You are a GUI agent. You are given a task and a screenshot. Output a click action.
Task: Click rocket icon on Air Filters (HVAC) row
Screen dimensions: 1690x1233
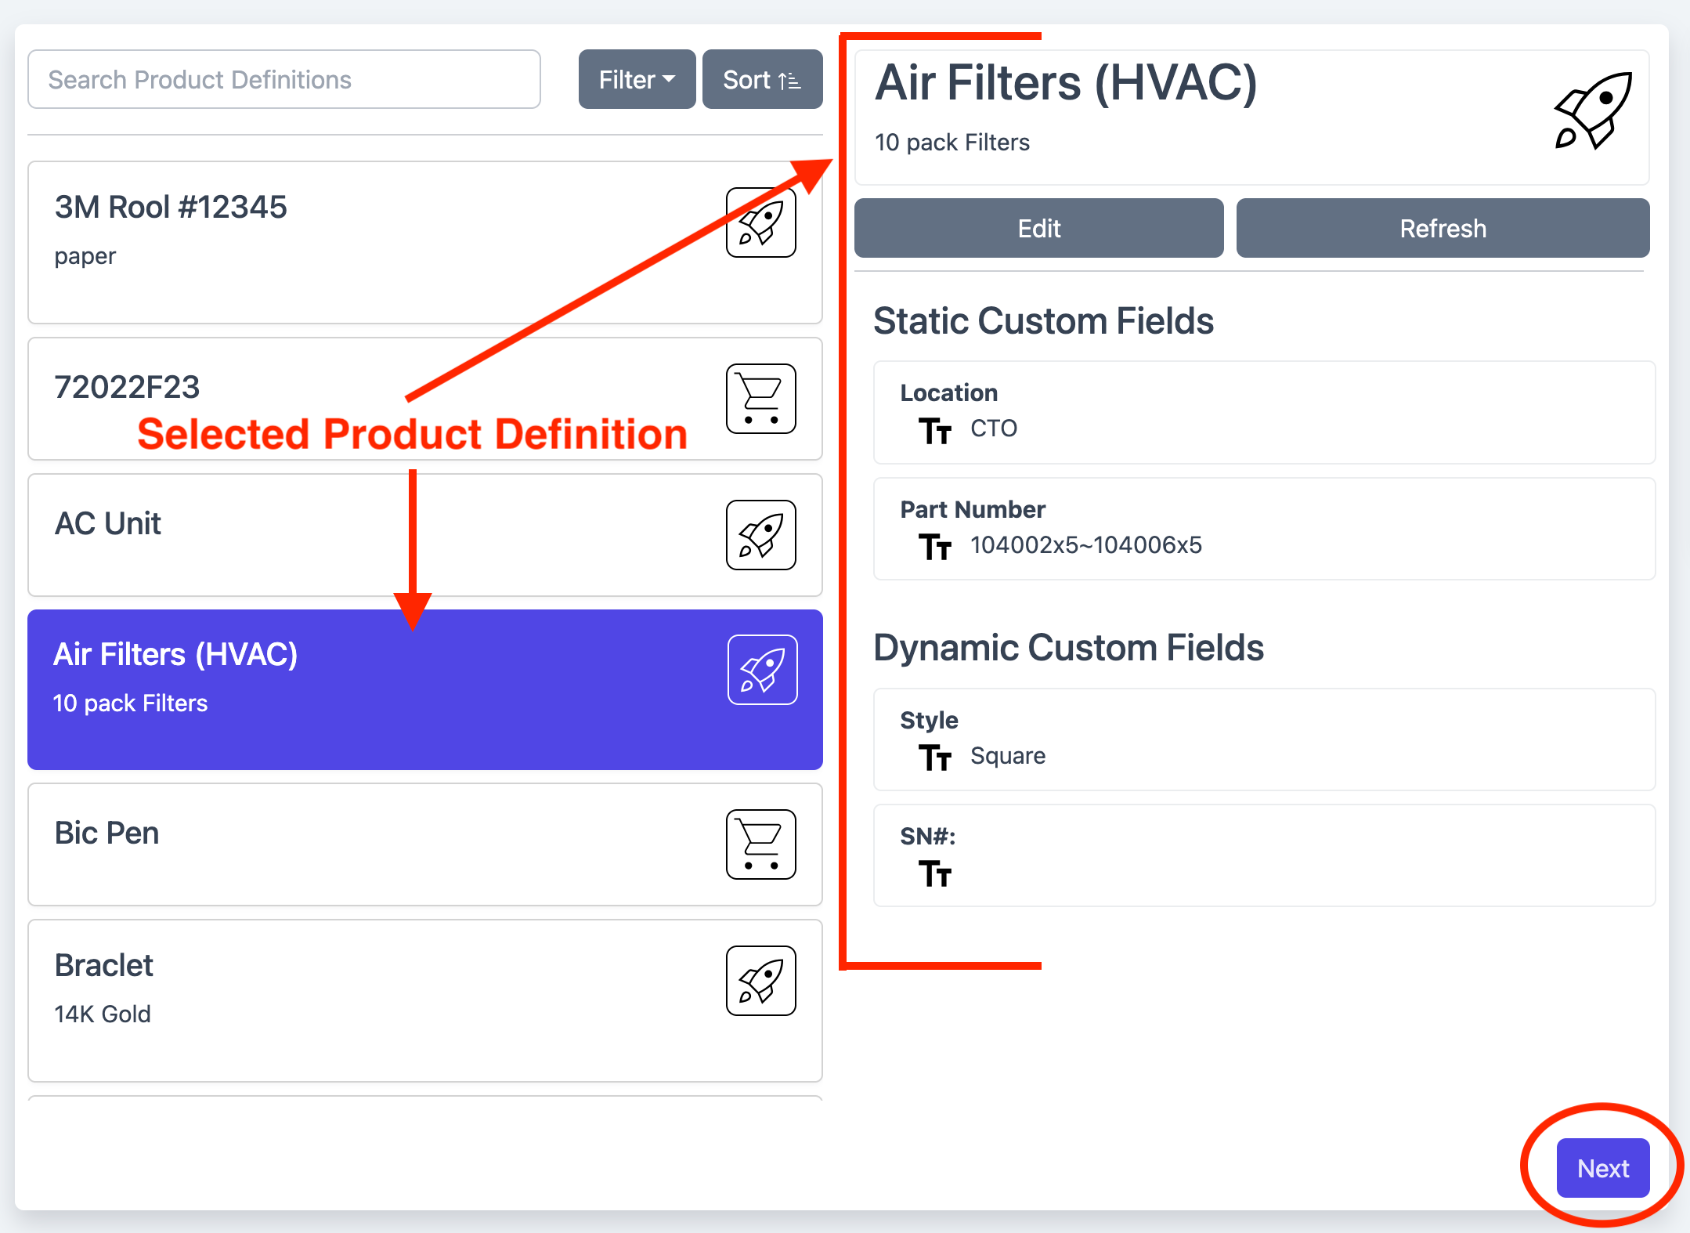click(762, 670)
